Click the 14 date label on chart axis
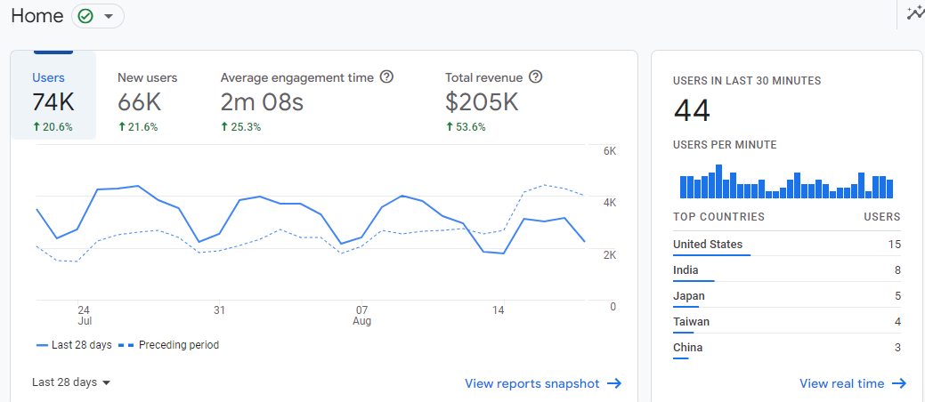The image size is (925, 402). click(499, 310)
